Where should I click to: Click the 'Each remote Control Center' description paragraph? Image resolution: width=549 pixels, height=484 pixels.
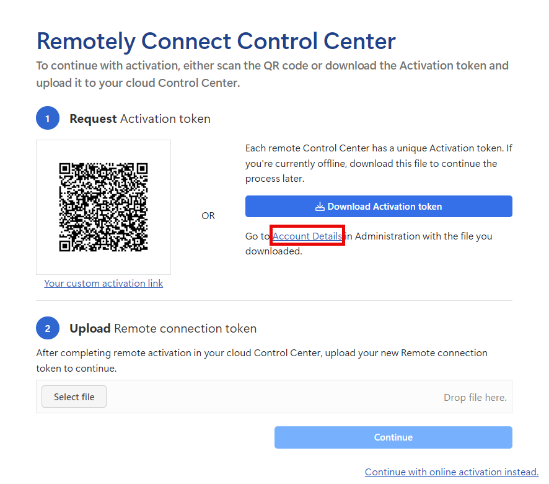coord(378,164)
